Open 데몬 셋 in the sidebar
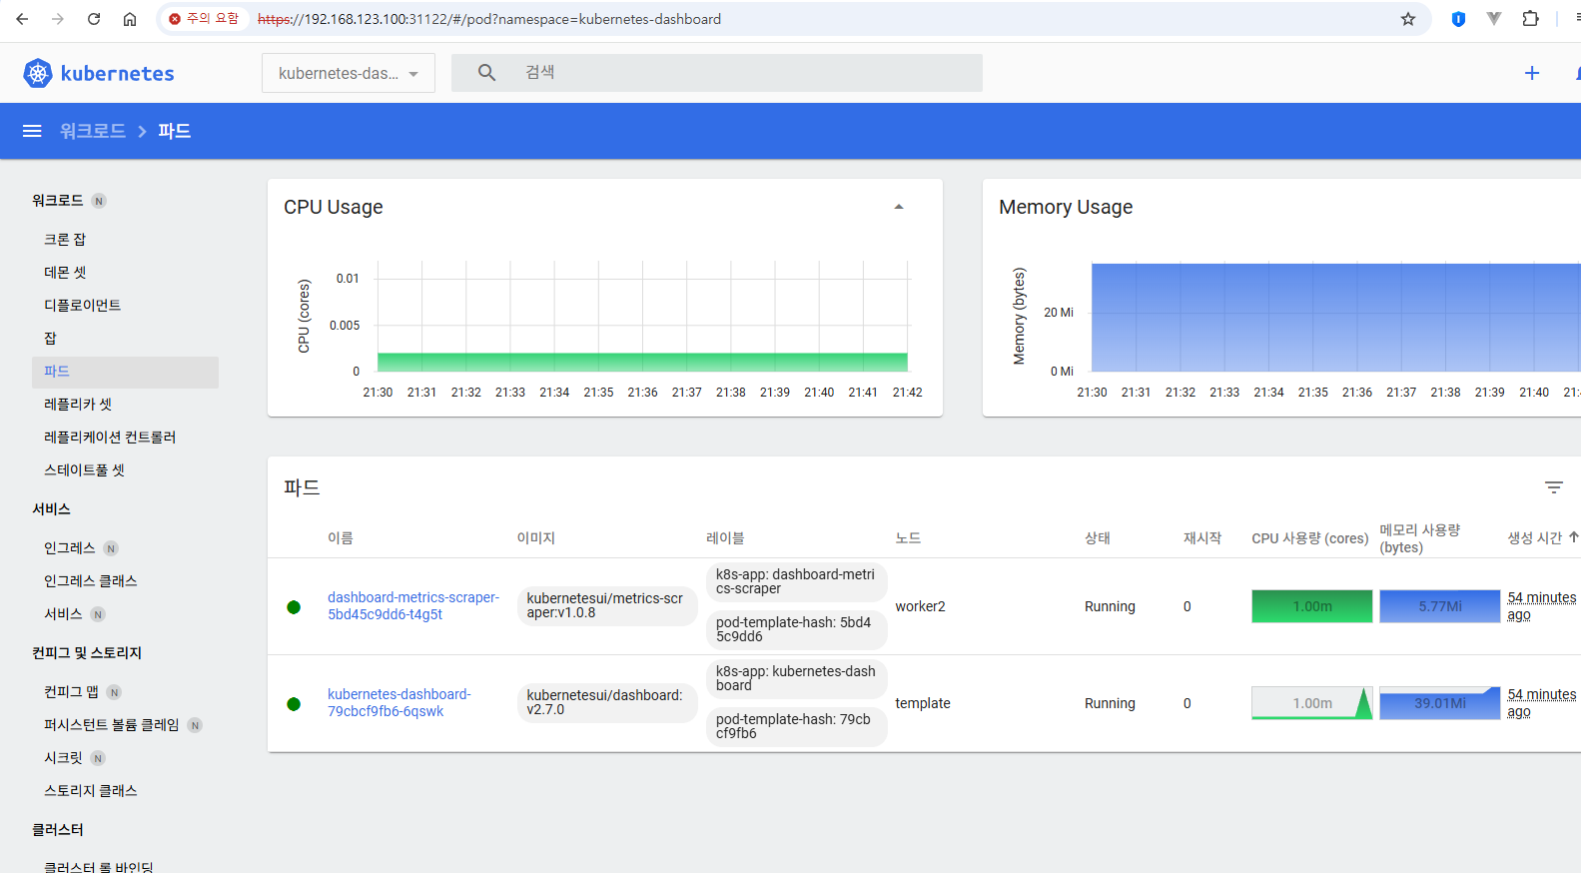 coord(65,273)
